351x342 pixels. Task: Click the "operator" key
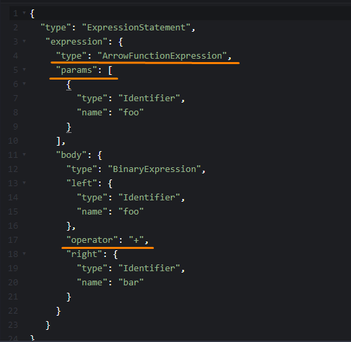[x=92, y=240]
